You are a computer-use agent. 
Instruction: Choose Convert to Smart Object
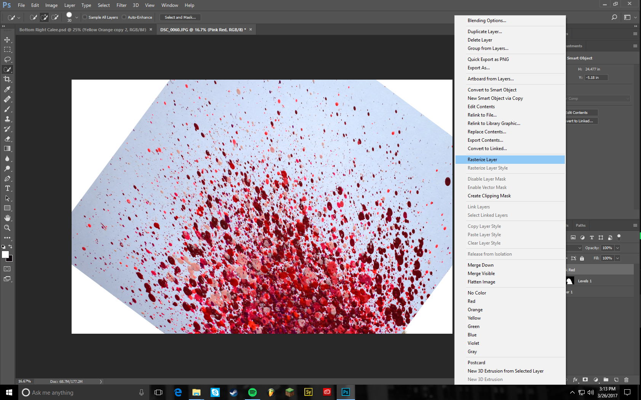pyautogui.click(x=510, y=90)
